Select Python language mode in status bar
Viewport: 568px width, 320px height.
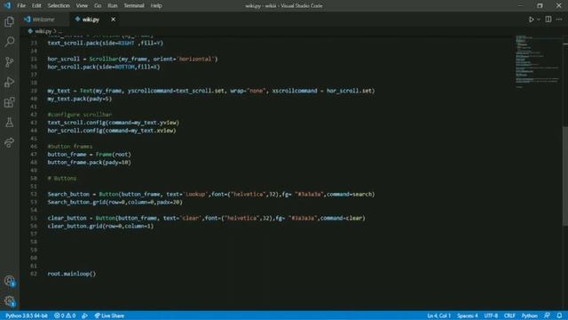pyautogui.click(x=529, y=316)
